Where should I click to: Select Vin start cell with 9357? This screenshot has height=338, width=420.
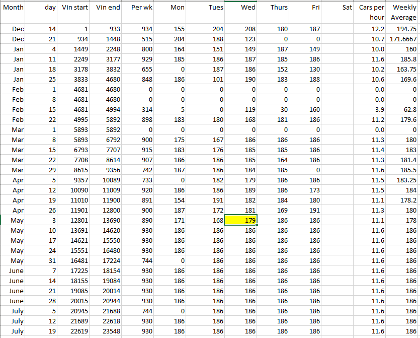(x=74, y=180)
